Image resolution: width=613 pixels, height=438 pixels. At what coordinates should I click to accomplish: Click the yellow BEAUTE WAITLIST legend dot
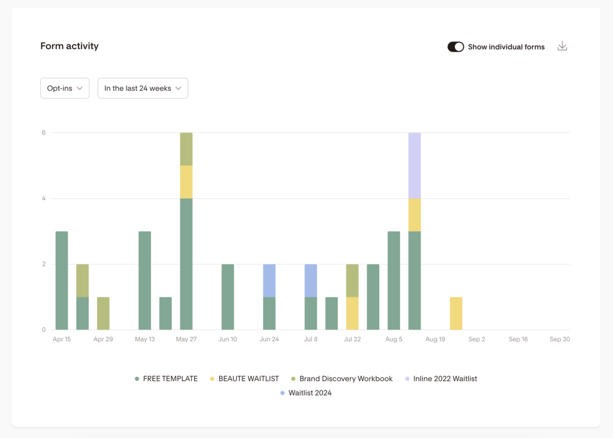(x=212, y=379)
